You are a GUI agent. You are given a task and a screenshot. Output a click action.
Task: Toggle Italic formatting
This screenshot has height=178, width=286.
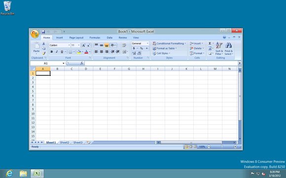pos(57,52)
